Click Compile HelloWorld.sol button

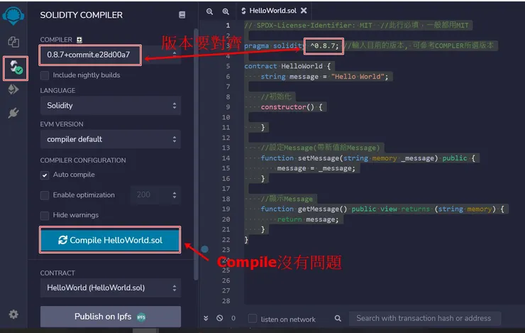pos(110,240)
